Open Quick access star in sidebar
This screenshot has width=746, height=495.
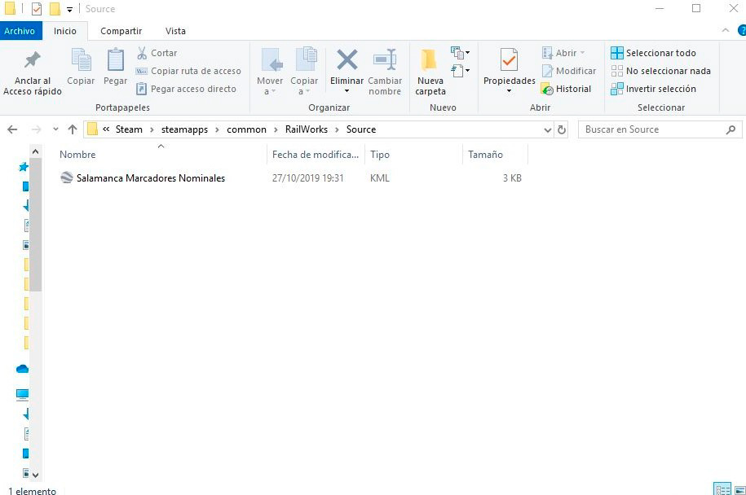pyautogui.click(x=23, y=167)
